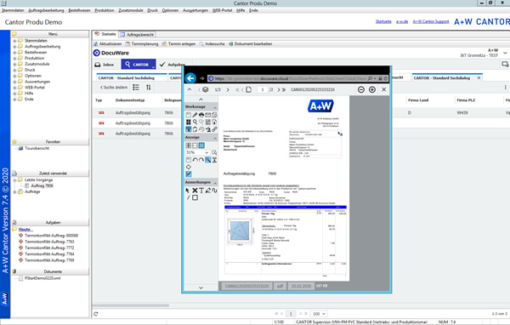Click the page number input field
This screenshot has height=325, width=510.
click(x=263, y=89)
